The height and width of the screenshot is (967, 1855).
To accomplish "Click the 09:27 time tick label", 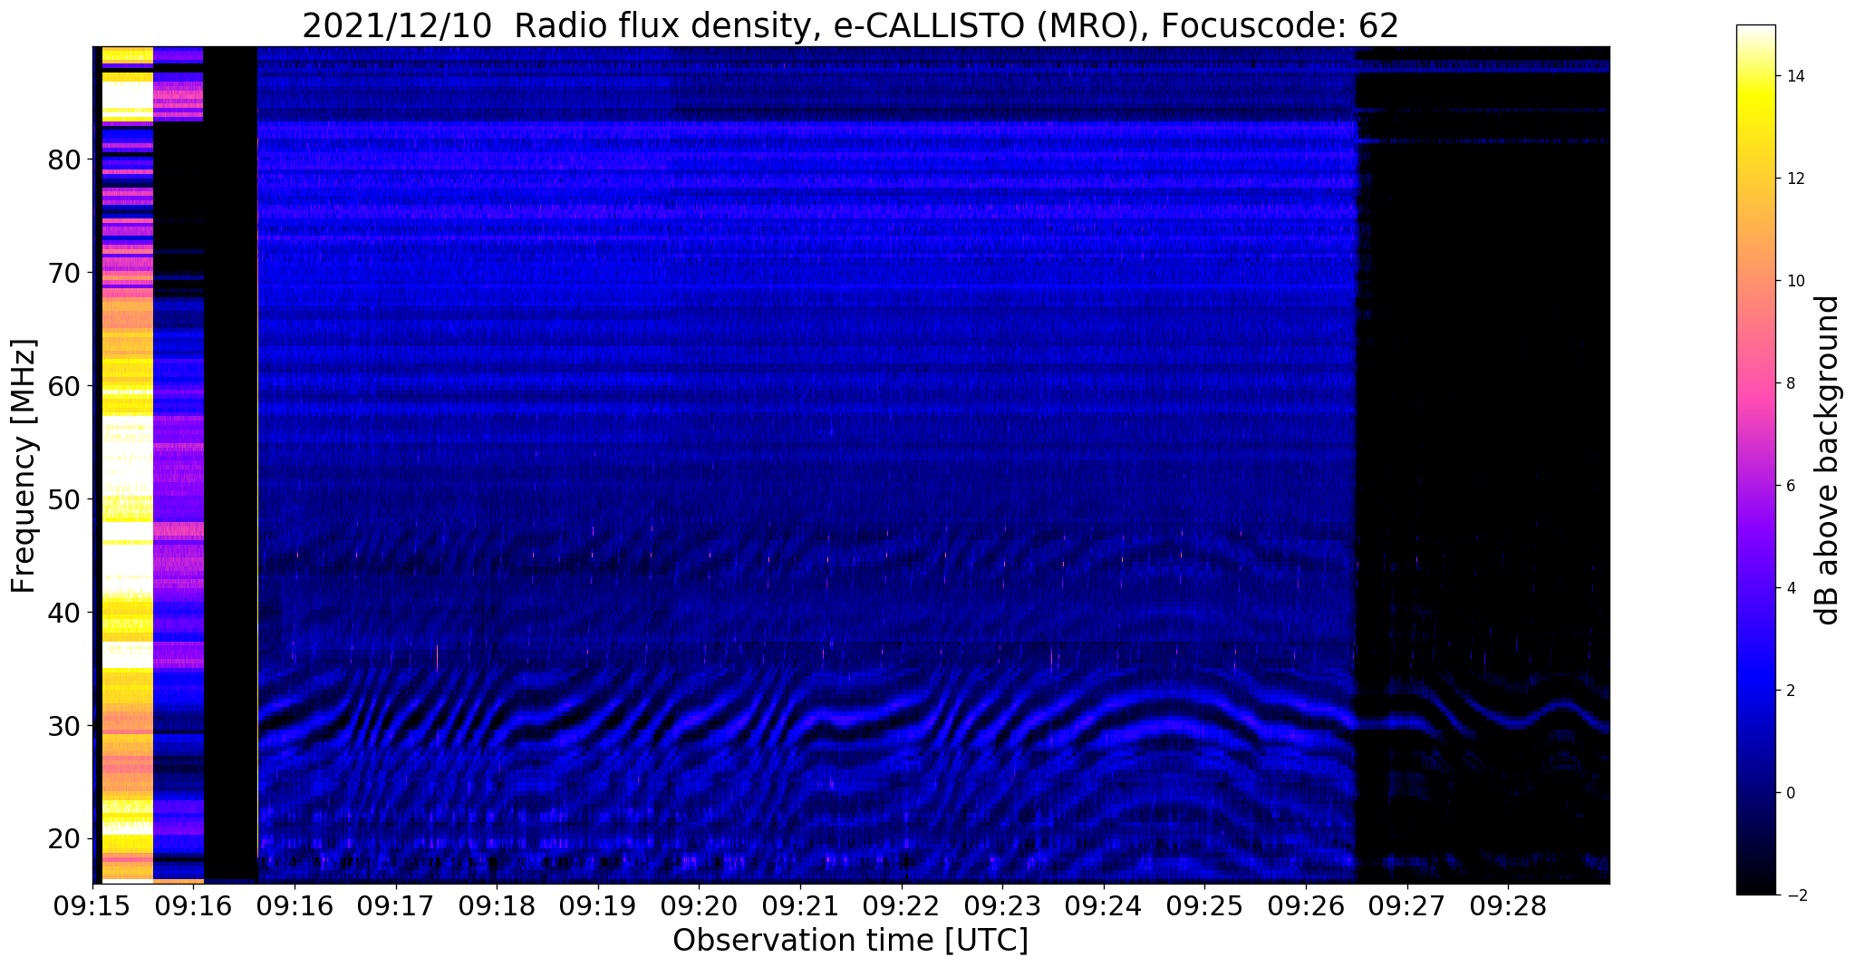I will pos(1407,906).
